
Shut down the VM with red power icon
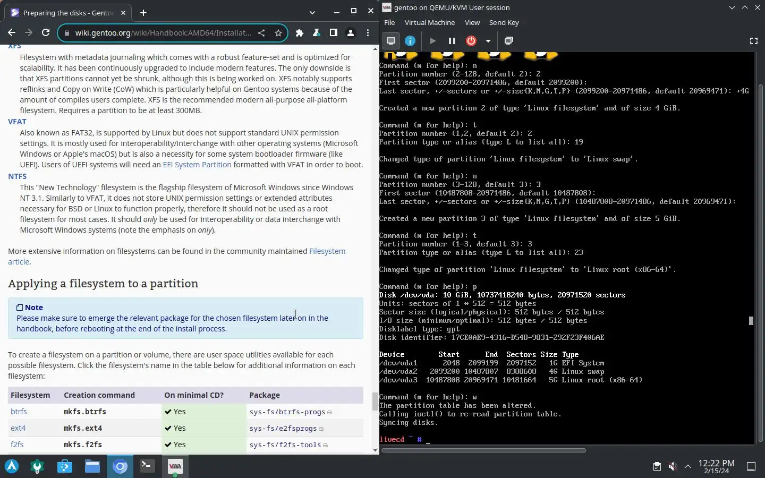pos(471,41)
